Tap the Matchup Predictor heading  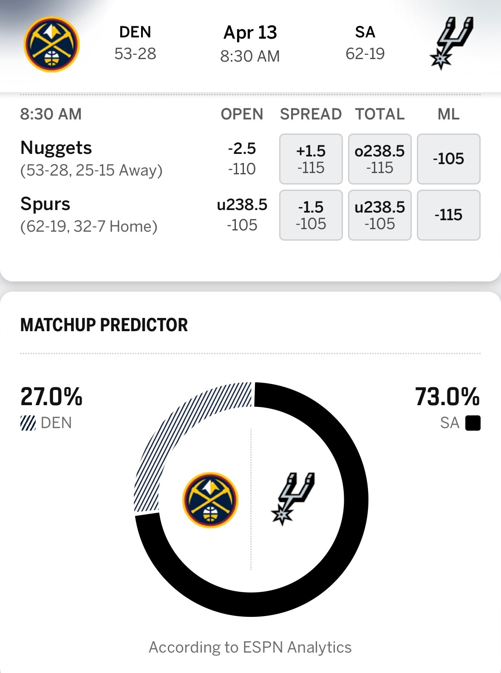tap(104, 325)
